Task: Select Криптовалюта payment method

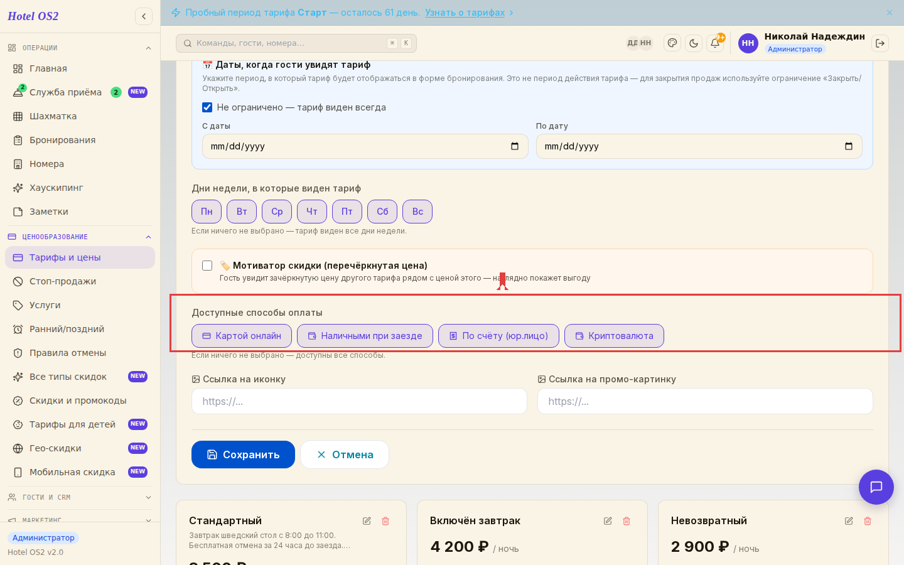Action: [614, 336]
